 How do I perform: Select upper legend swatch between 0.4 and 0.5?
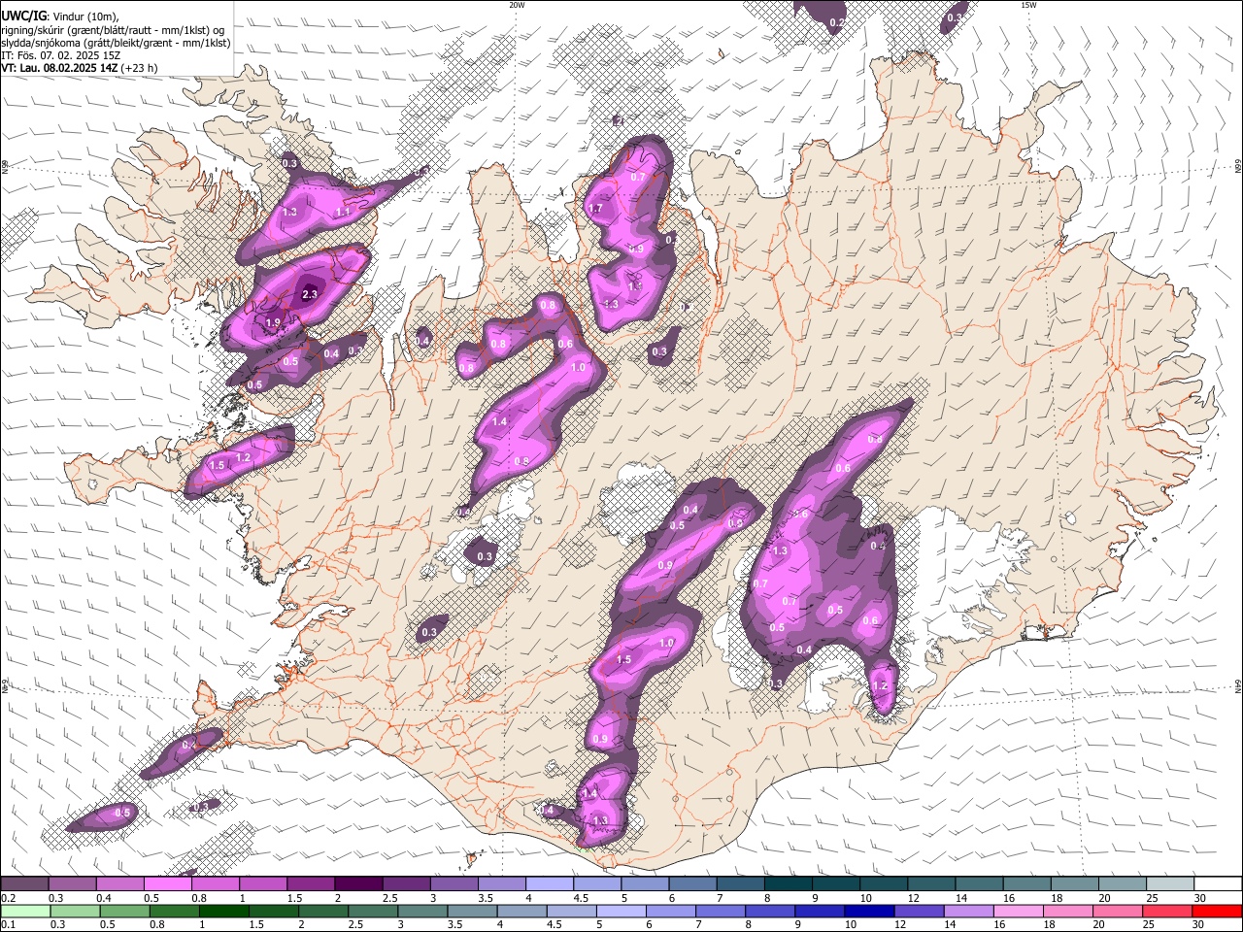119,883
